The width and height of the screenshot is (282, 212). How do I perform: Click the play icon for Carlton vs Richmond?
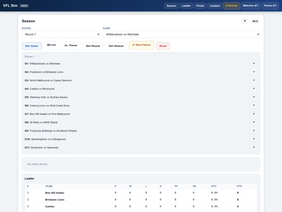click(x=254, y=88)
